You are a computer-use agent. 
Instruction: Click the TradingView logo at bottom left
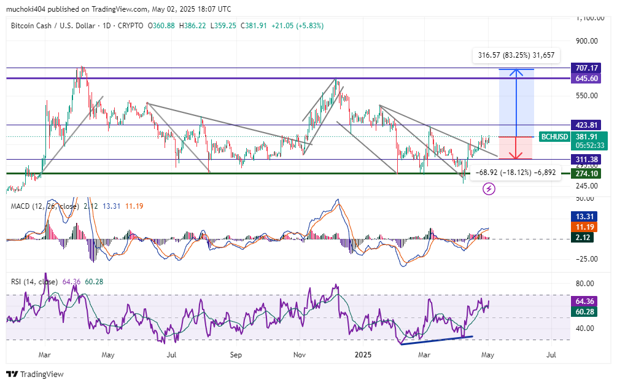35,374
